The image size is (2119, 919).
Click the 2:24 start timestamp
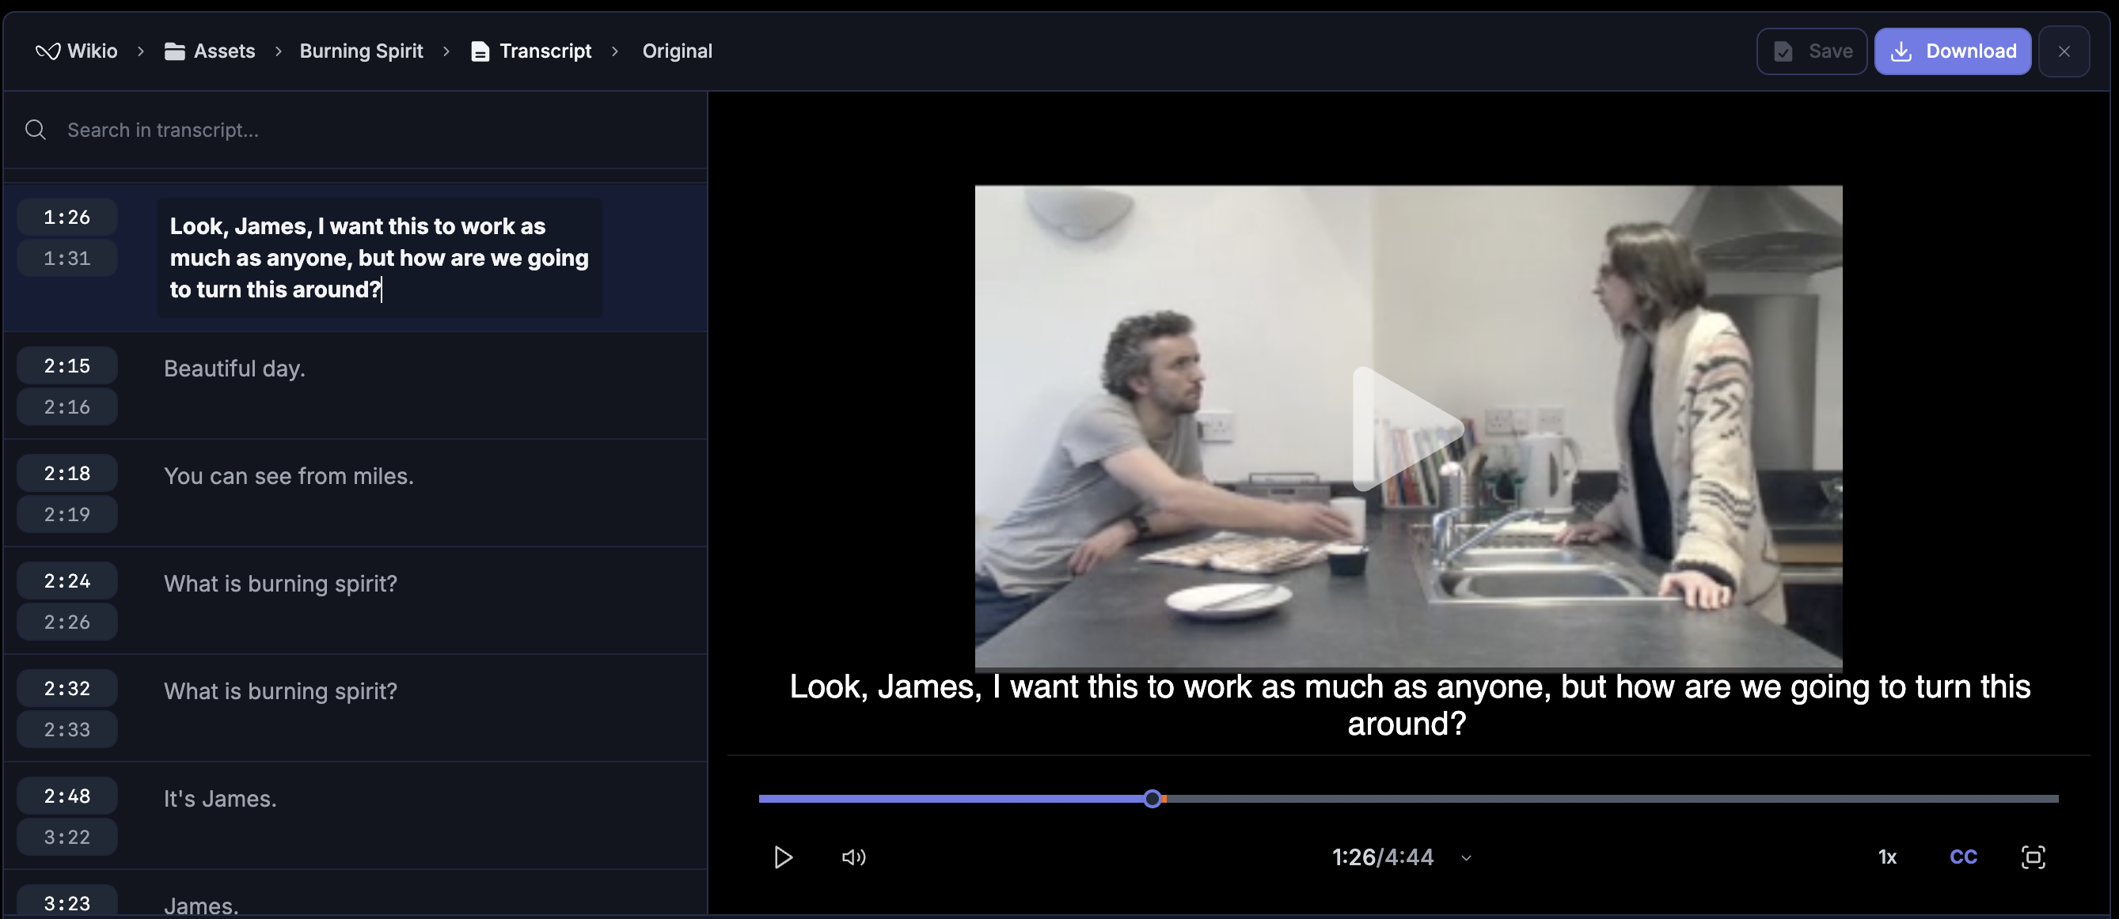tap(66, 581)
